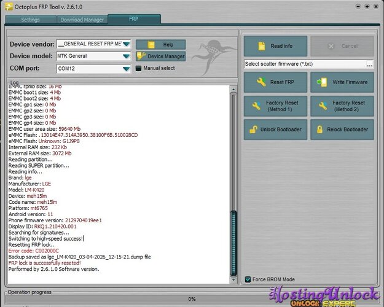Screen dimensions: 384x307
Task: Click the Operation progress bar
Action: coord(191,298)
